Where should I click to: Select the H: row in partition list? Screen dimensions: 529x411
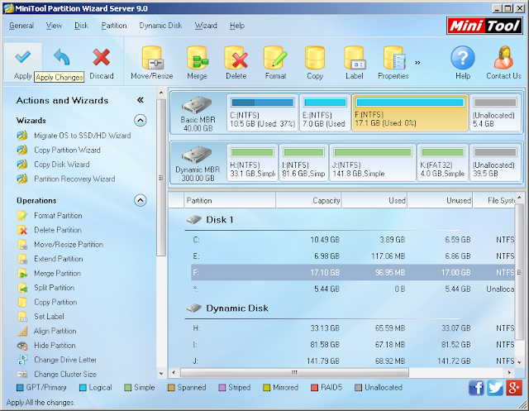[353, 328]
